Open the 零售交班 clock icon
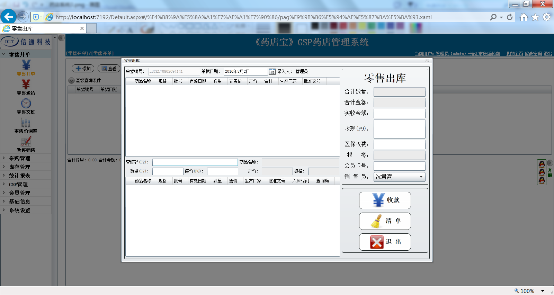This screenshot has width=554, height=295. point(26,104)
